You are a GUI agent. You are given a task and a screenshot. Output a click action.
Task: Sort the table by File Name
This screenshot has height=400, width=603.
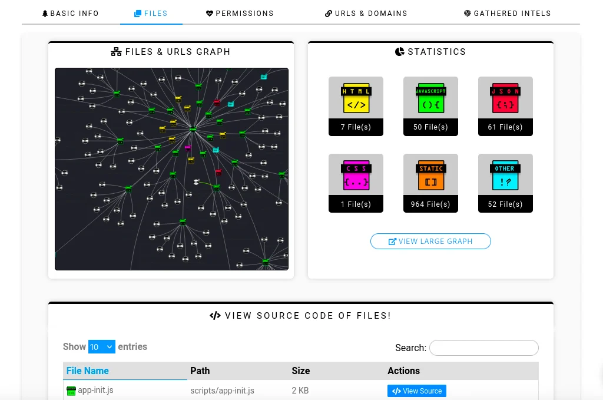coord(125,371)
